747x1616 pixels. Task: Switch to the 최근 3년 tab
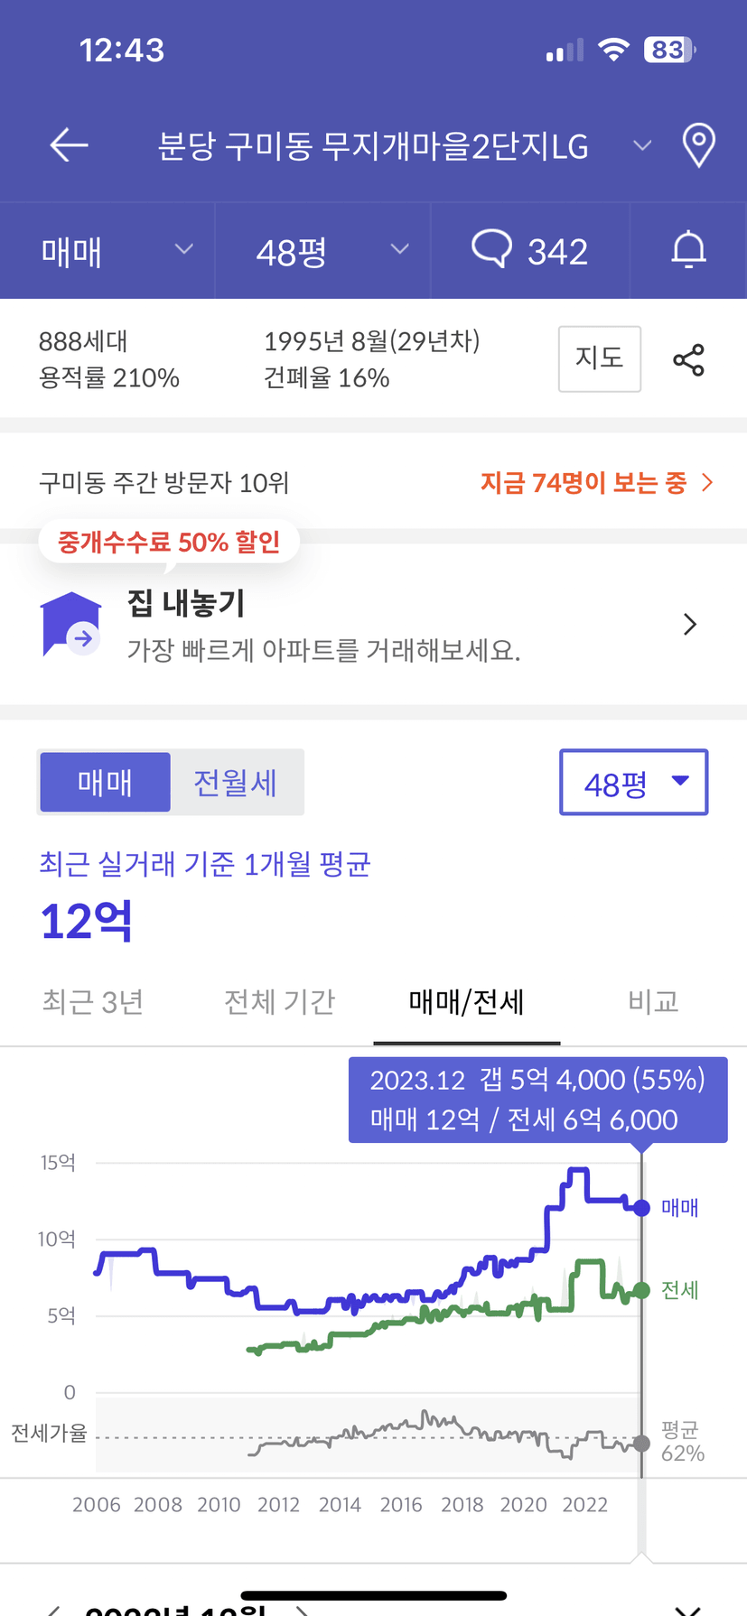tap(93, 1001)
